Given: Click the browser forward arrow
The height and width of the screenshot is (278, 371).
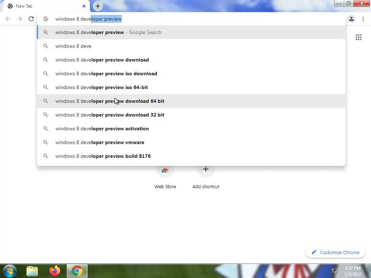Looking at the screenshot, I should tap(20, 19).
